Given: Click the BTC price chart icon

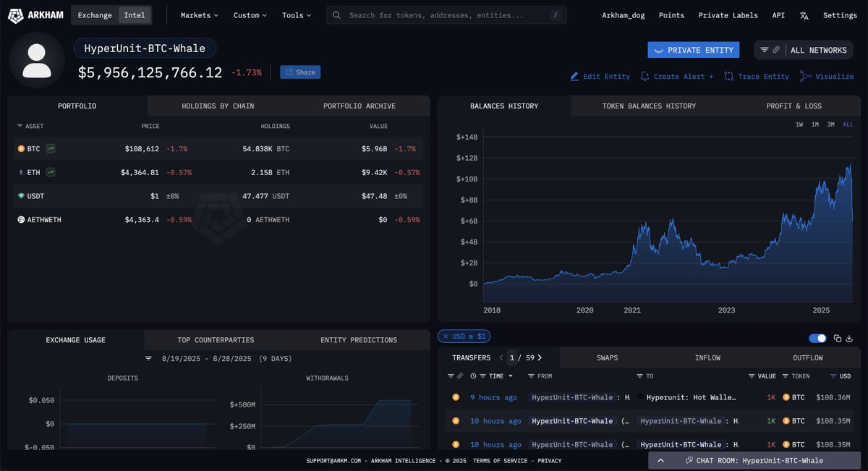Looking at the screenshot, I should (x=51, y=148).
